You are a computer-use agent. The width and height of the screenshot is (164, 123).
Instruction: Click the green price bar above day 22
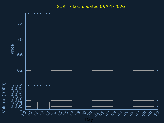click(44, 40)
